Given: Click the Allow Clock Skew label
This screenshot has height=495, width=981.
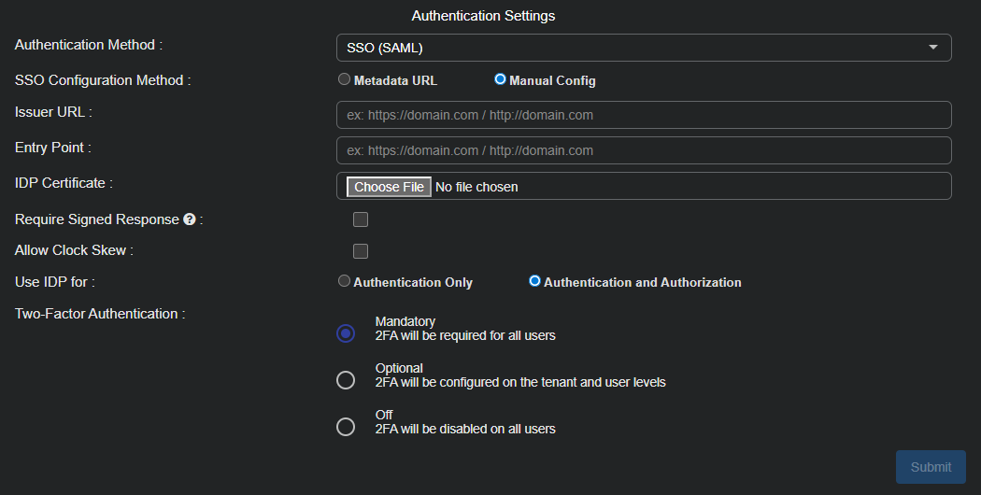Looking at the screenshot, I should (x=74, y=250).
